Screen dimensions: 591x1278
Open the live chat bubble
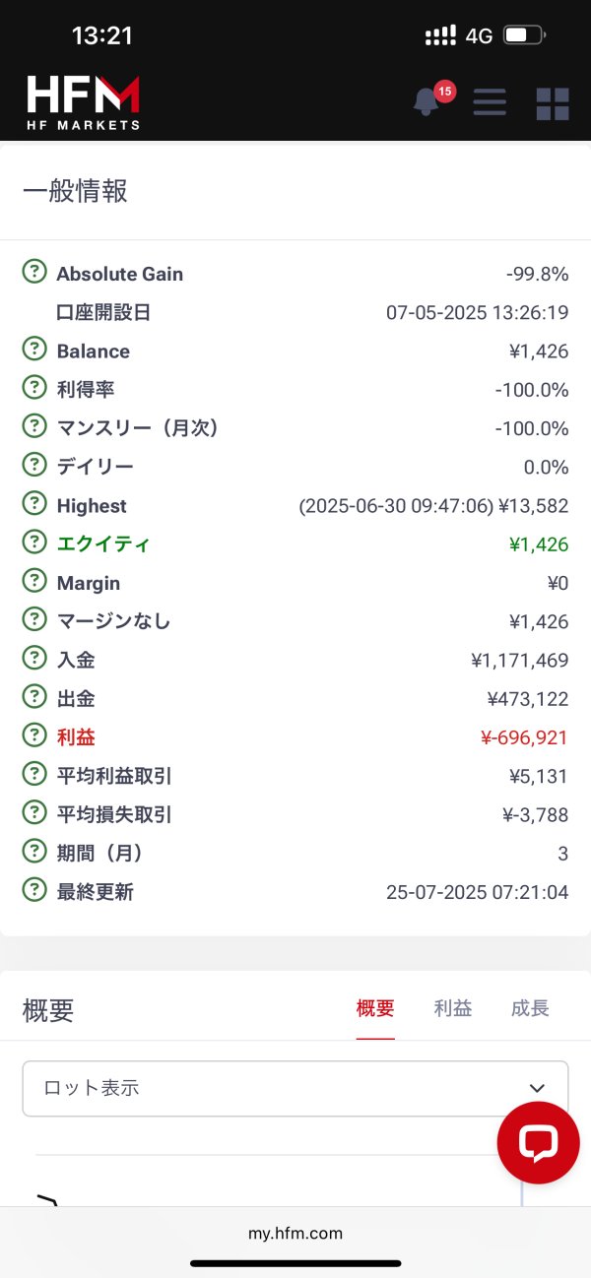point(538,1142)
